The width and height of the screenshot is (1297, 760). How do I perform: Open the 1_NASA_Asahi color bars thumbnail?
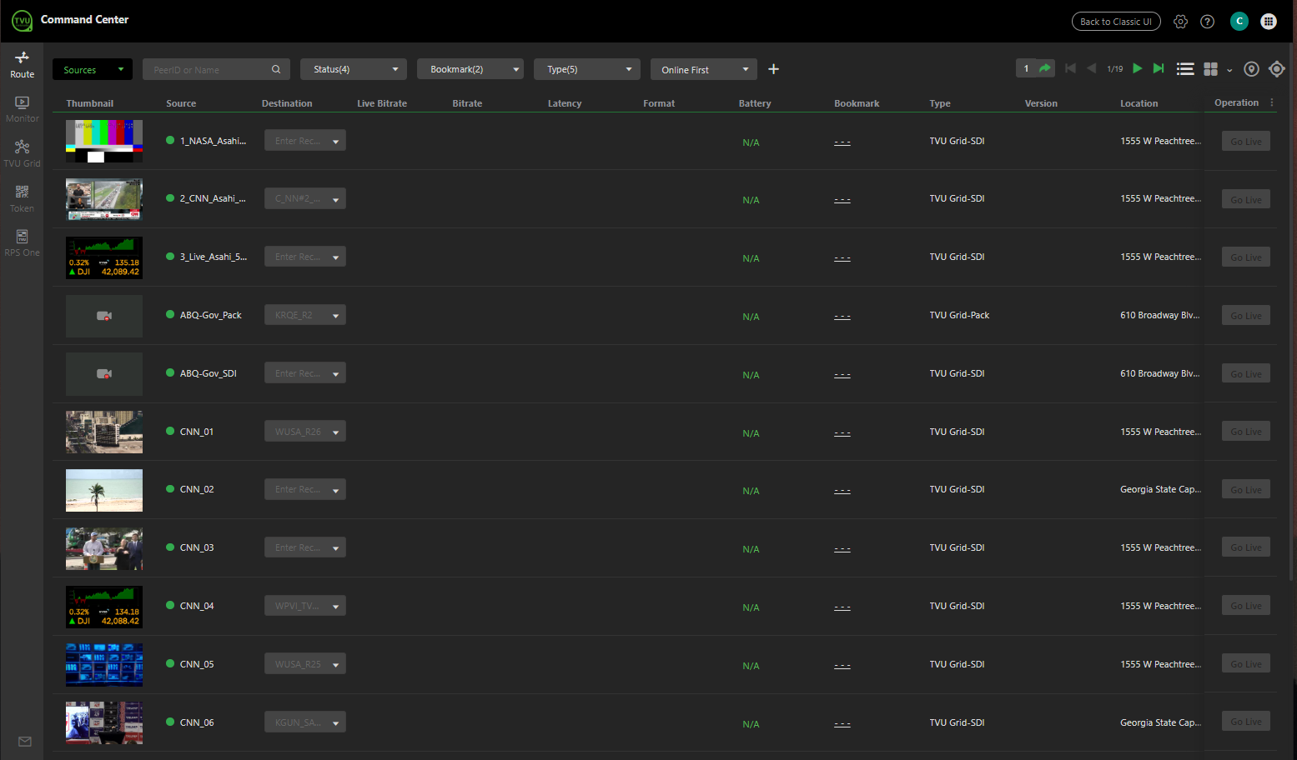(x=104, y=141)
